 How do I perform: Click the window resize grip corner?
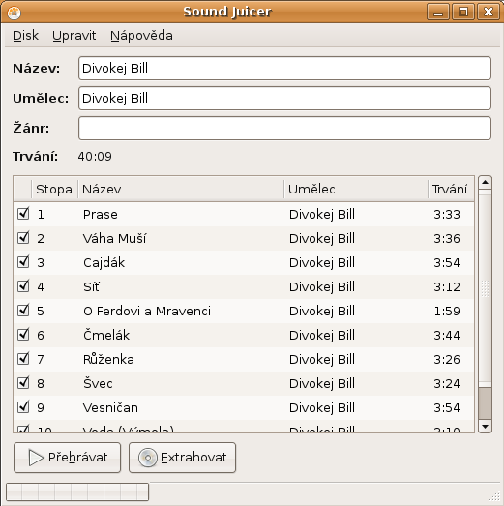pyautogui.click(x=494, y=495)
